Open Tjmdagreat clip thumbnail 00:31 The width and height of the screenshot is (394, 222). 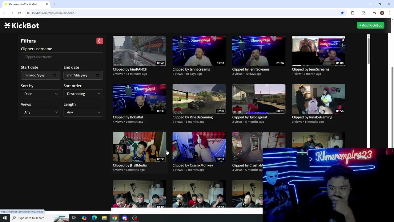click(259, 99)
